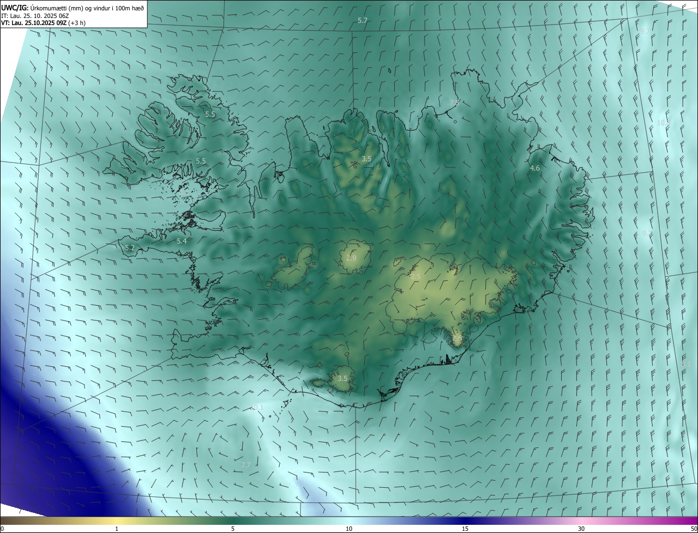
Task: Click the 5.2 value at the western peninsula tip
Action: pos(130,247)
